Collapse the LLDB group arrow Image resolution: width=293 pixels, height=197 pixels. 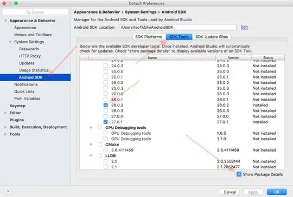coord(91,156)
